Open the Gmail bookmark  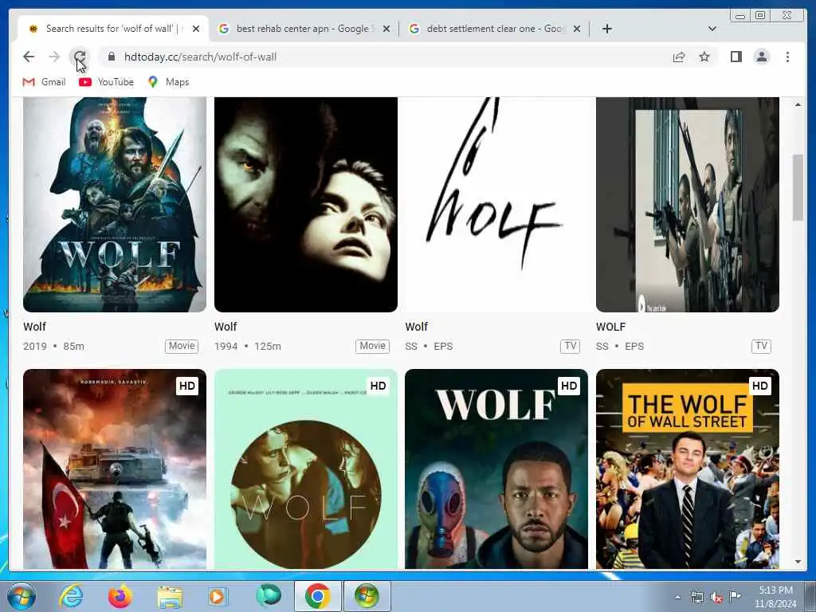(45, 82)
